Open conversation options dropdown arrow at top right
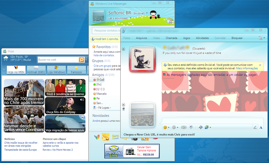Image resolution: width=269 pixels, height=163 pixels. tap(264, 38)
